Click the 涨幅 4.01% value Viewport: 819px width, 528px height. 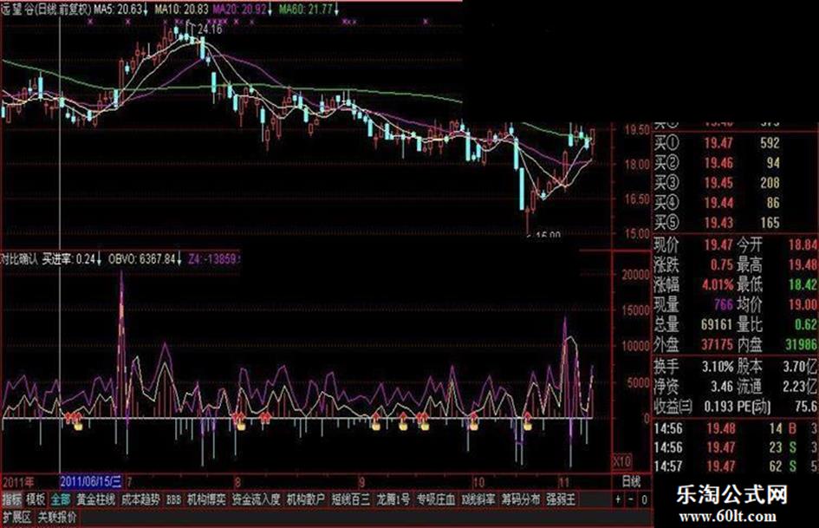[718, 285]
